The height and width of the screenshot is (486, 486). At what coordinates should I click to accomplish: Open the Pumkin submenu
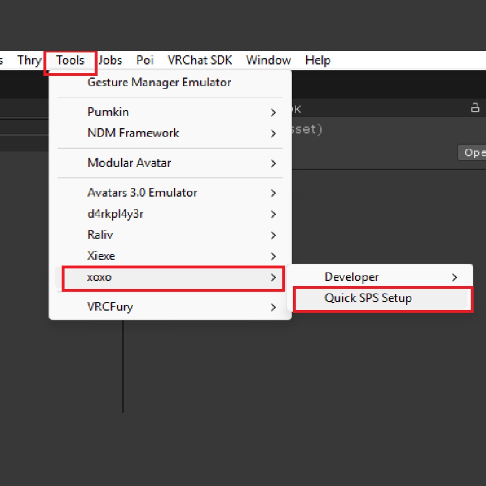click(x=170, y=112)
